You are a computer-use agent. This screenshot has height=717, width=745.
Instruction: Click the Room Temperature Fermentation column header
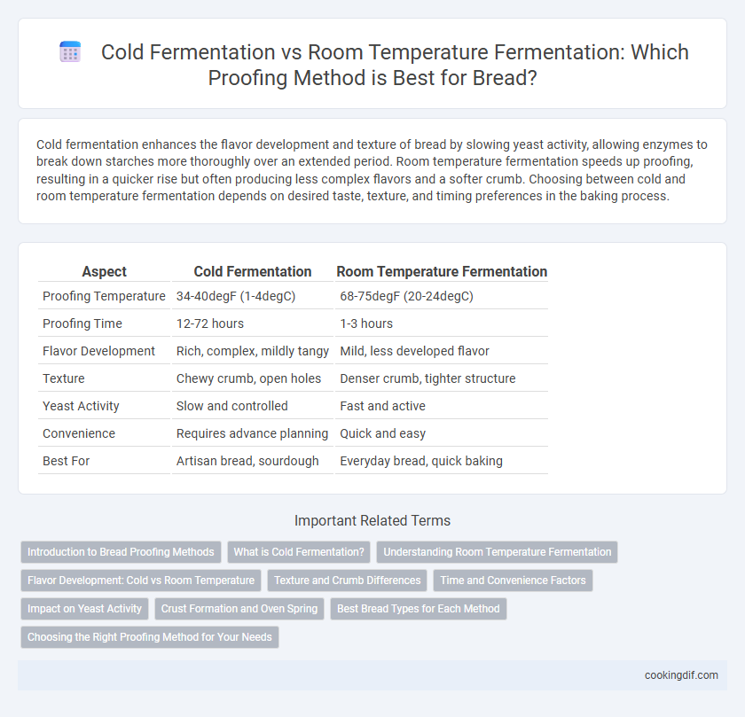(x=442, y=271)
